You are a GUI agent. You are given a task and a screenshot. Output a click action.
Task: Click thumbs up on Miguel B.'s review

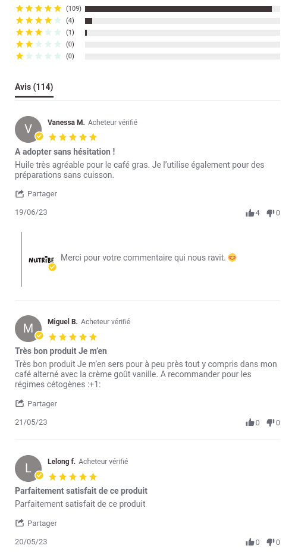click(250, 422)
